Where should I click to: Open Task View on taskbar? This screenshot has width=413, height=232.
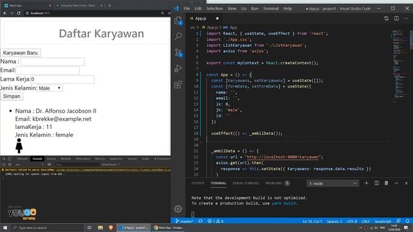tap(90, 227)
